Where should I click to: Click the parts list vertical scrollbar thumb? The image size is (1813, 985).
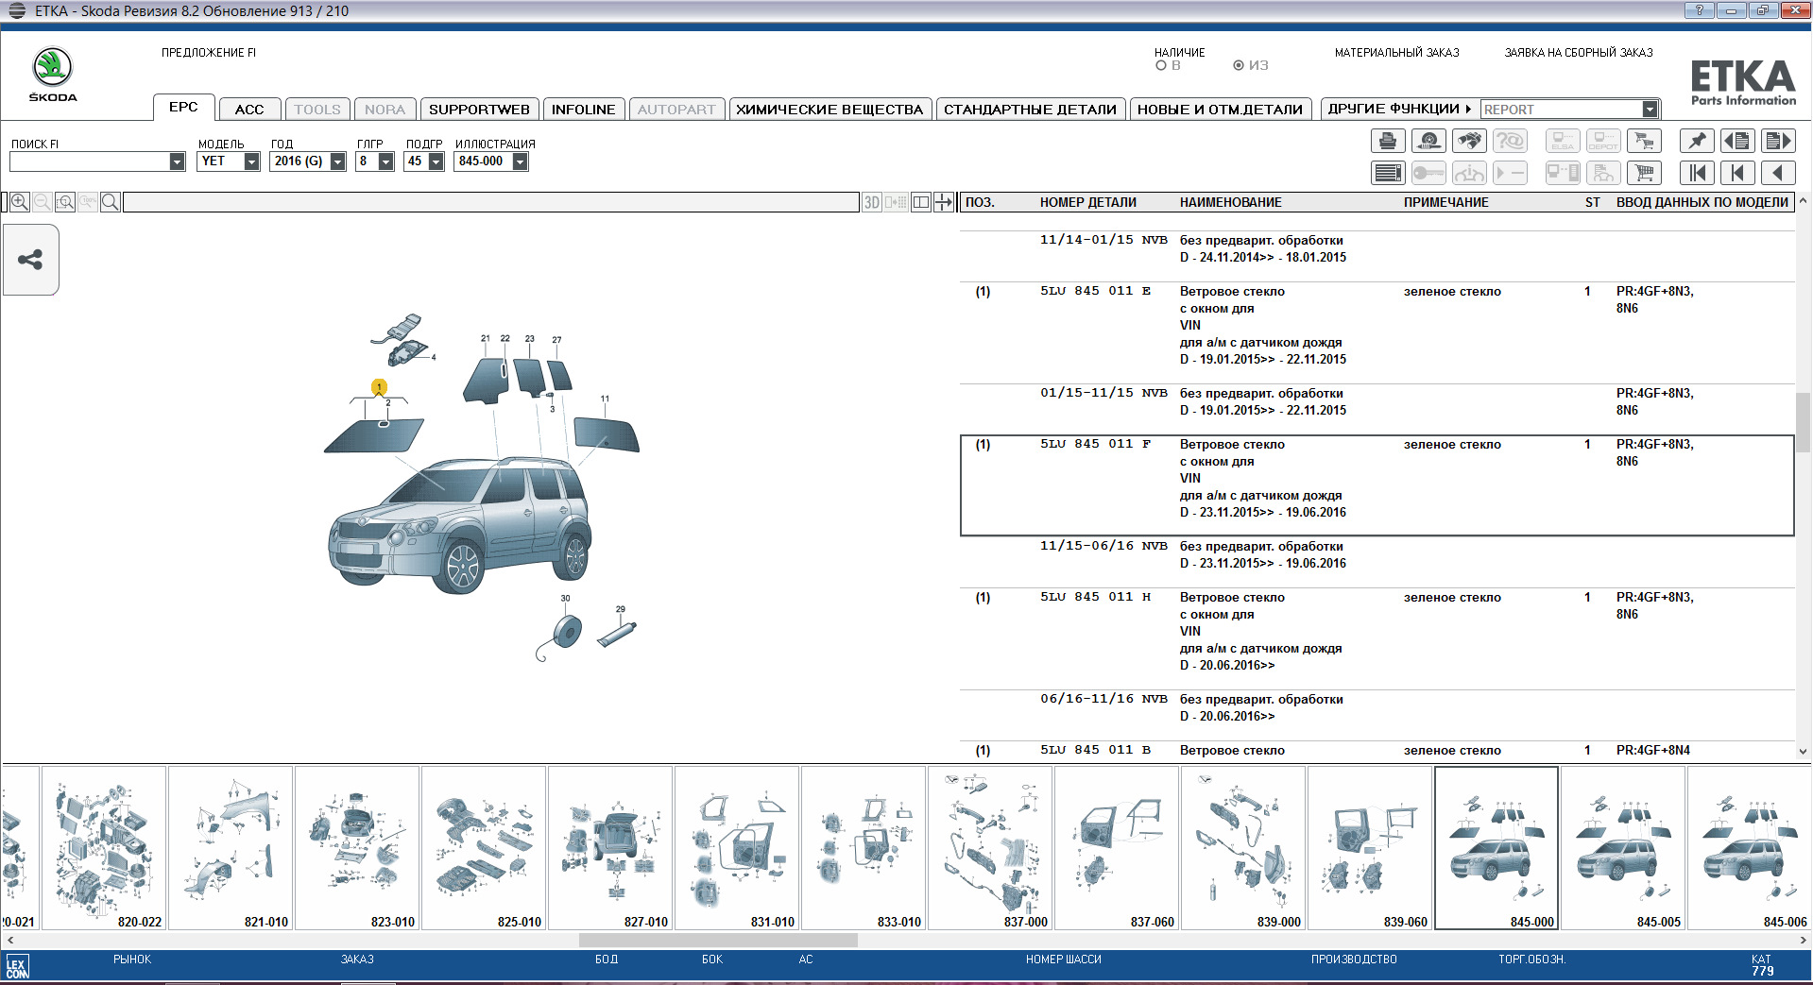coord(1803,424)
